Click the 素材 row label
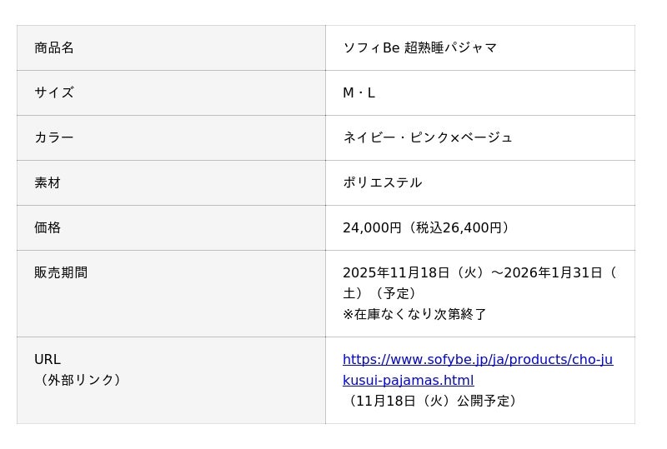 tap(48, 182)
